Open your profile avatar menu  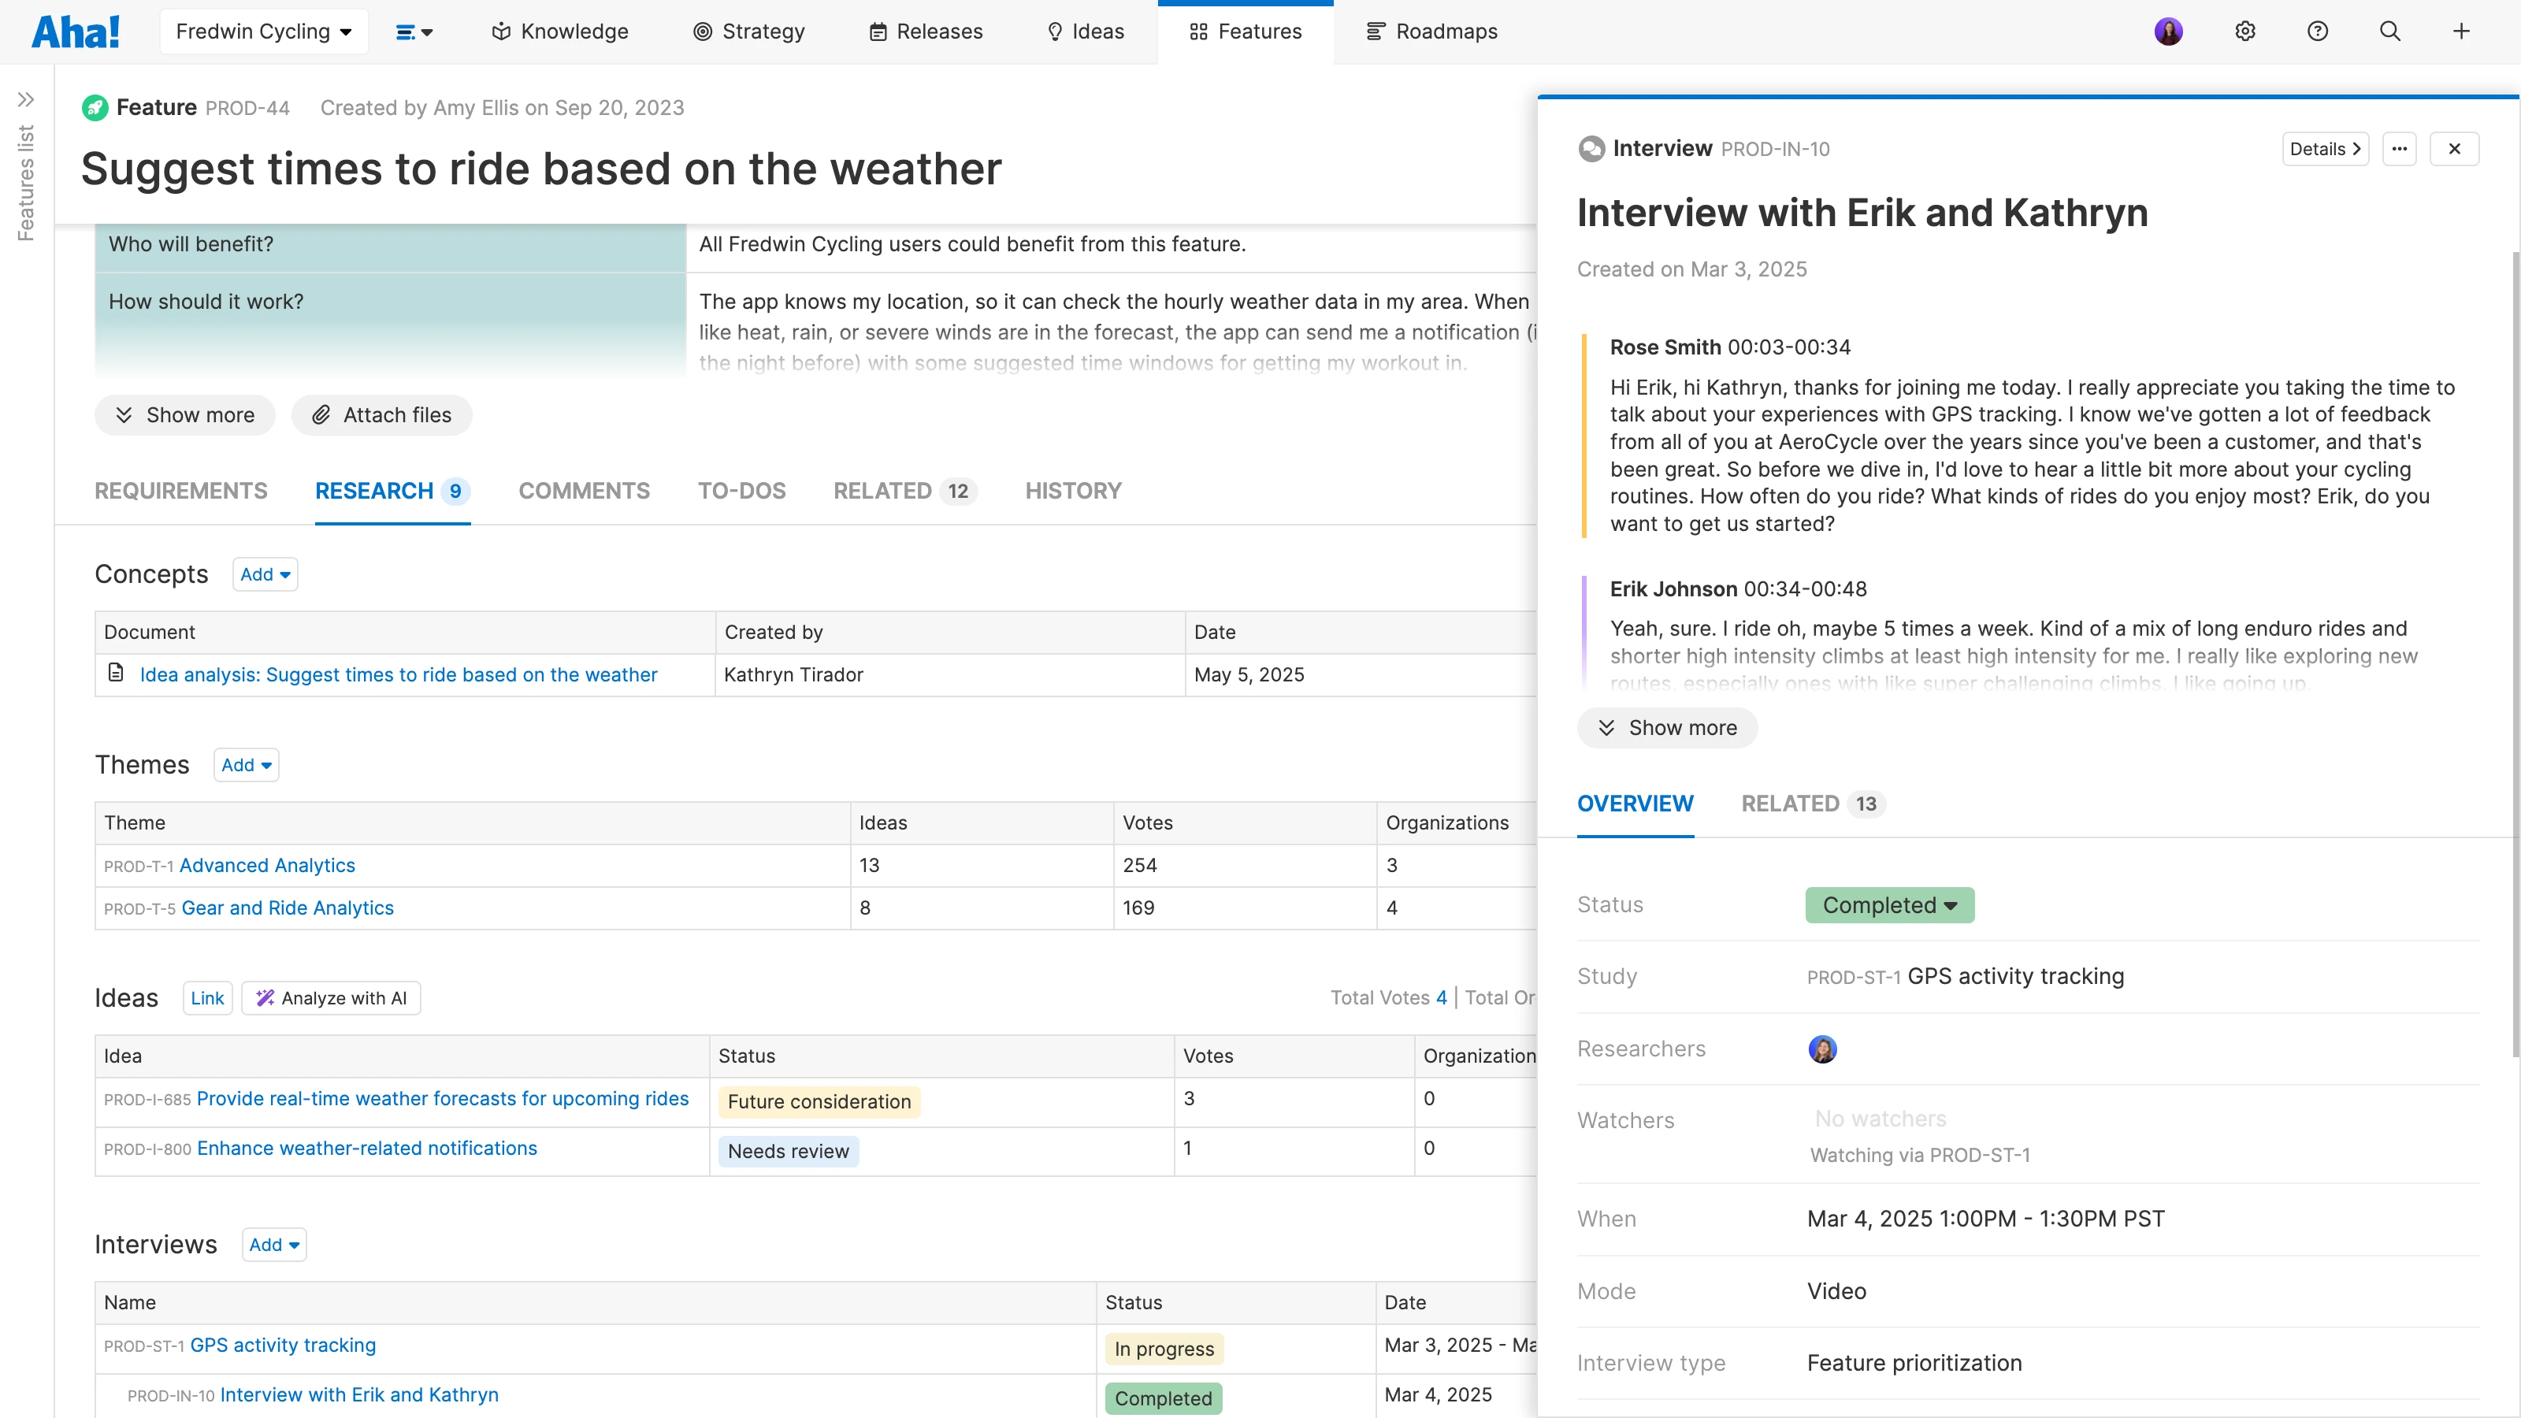pyautogui.click(x=2169, y=31)
